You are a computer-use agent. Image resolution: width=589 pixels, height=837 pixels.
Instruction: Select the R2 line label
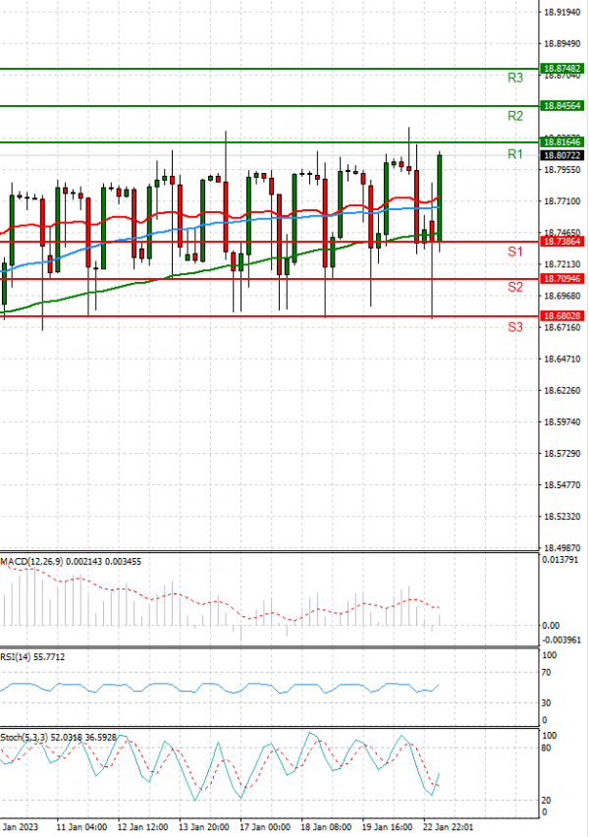point(514,116)
